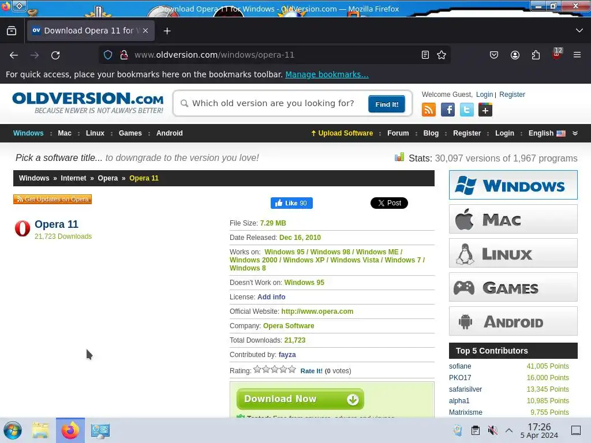Image resolution: width=591 pixels, height=443 pixels.
Task: Open the Login link near Welcome Guest
Action: (484, 95)
